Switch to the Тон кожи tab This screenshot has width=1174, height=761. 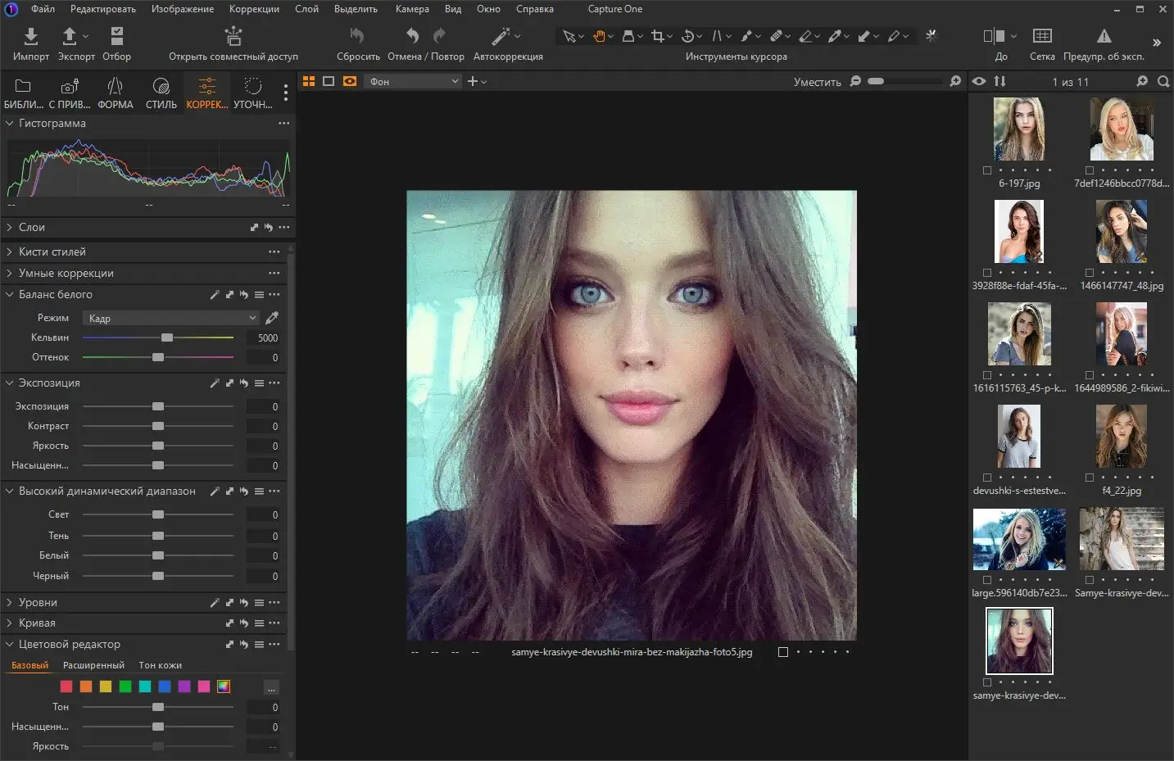(x=160, y=665)
